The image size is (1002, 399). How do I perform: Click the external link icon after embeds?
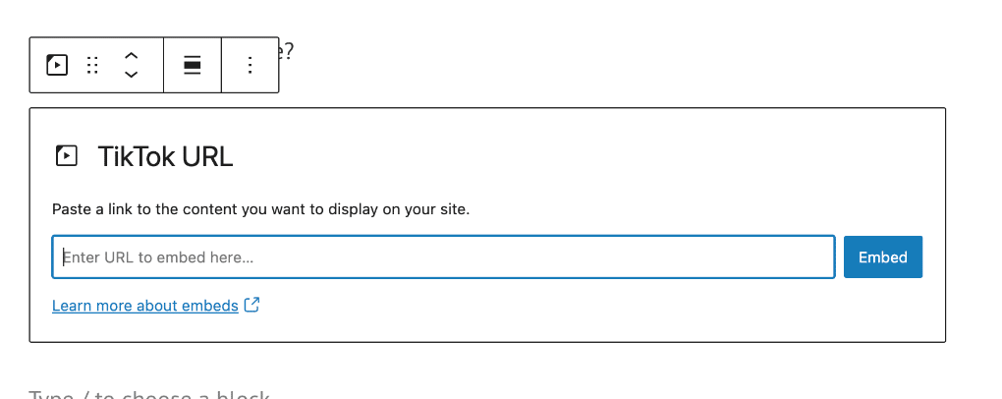point(252,305)
